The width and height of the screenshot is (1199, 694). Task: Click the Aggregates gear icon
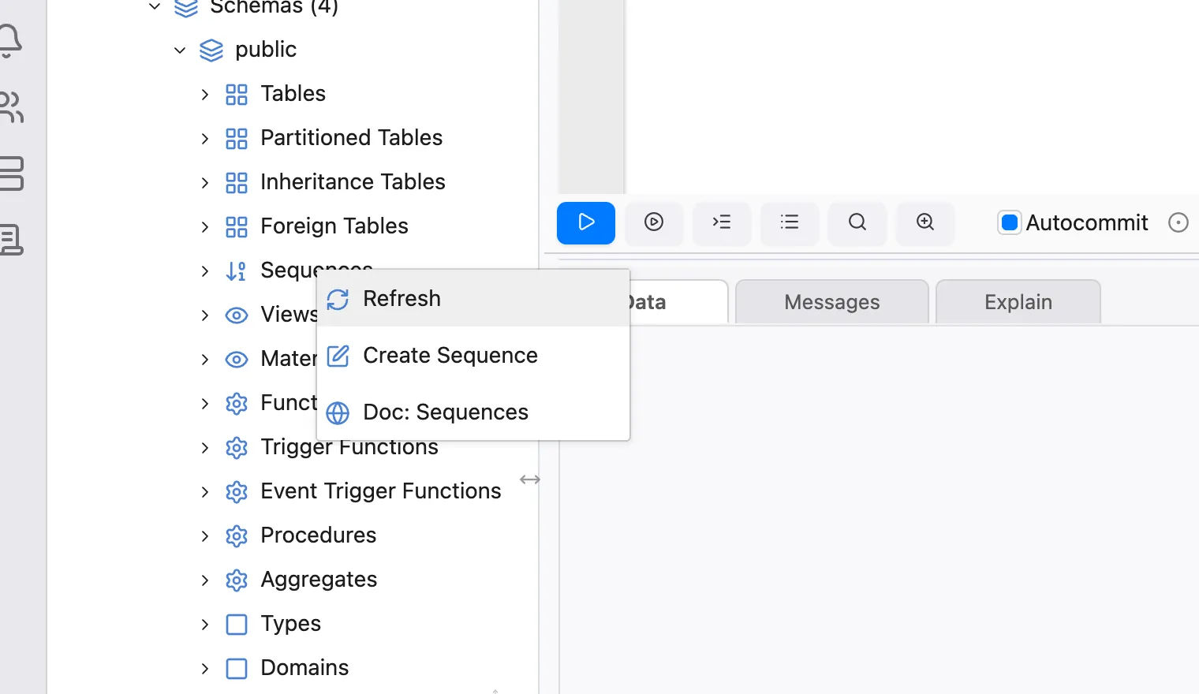pyautogui.click(x=237, y=580)
